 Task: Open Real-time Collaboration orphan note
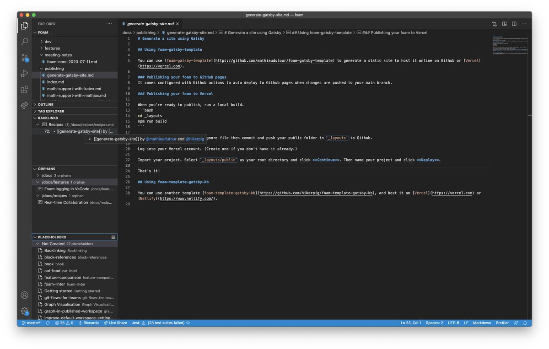pyautogui.click(x=75, y=202)
